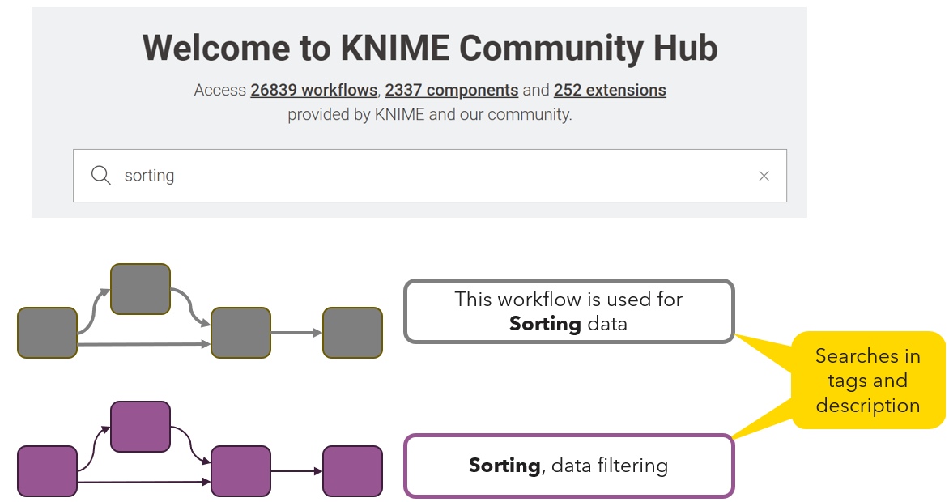Click the rightmost gray workflow node
This screenshot has width=949, height=502.
point(352,333)
